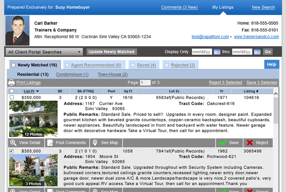Open the Currier Ave property photo thumbnail

tap(33, 119)
